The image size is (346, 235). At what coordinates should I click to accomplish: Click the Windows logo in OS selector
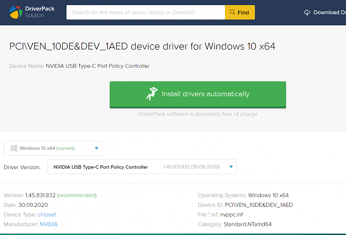[14, 148]
